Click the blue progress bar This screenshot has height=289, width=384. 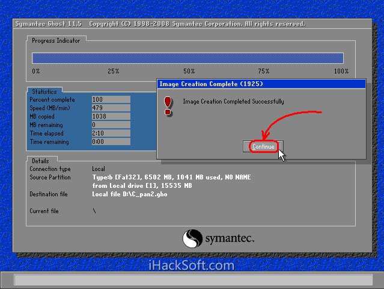(187, 58)
